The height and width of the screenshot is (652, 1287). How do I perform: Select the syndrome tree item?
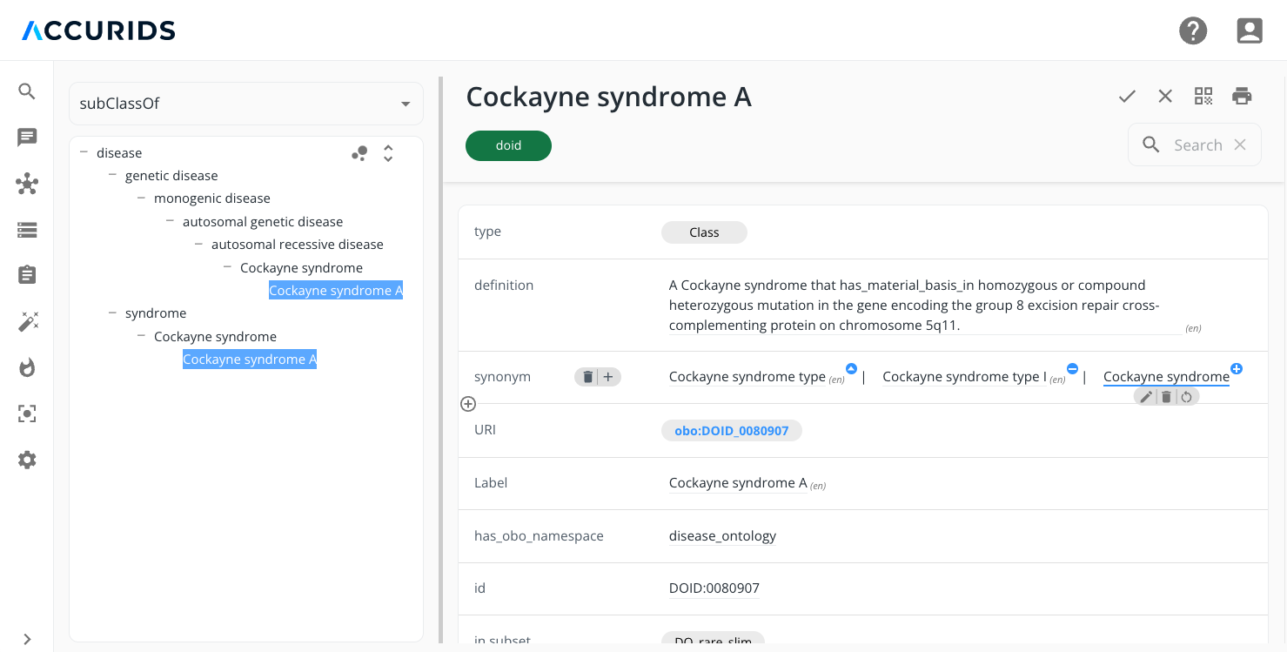[x=156, y=313]
